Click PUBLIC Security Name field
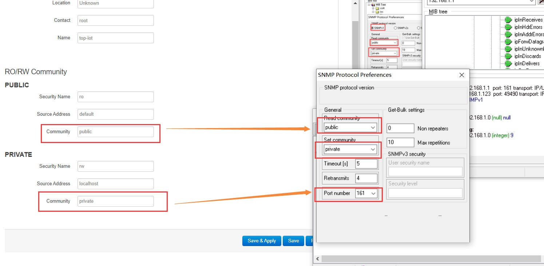This screenshot has width=544, height=266. (x=116, y=97)
